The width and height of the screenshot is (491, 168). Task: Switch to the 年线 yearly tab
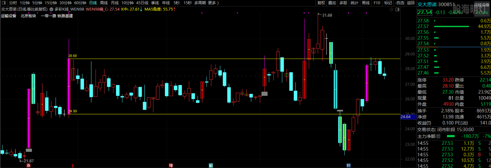pos(166,3)
